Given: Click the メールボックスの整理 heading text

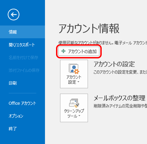Looking at the screenshot, I should click(119, 98).
